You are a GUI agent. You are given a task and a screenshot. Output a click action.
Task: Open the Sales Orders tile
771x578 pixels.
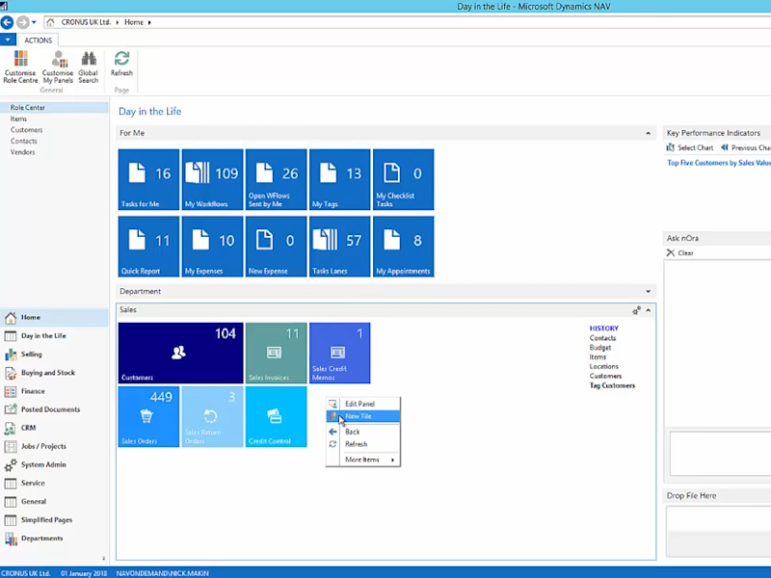pyautogui.click(x=148, y=417)
